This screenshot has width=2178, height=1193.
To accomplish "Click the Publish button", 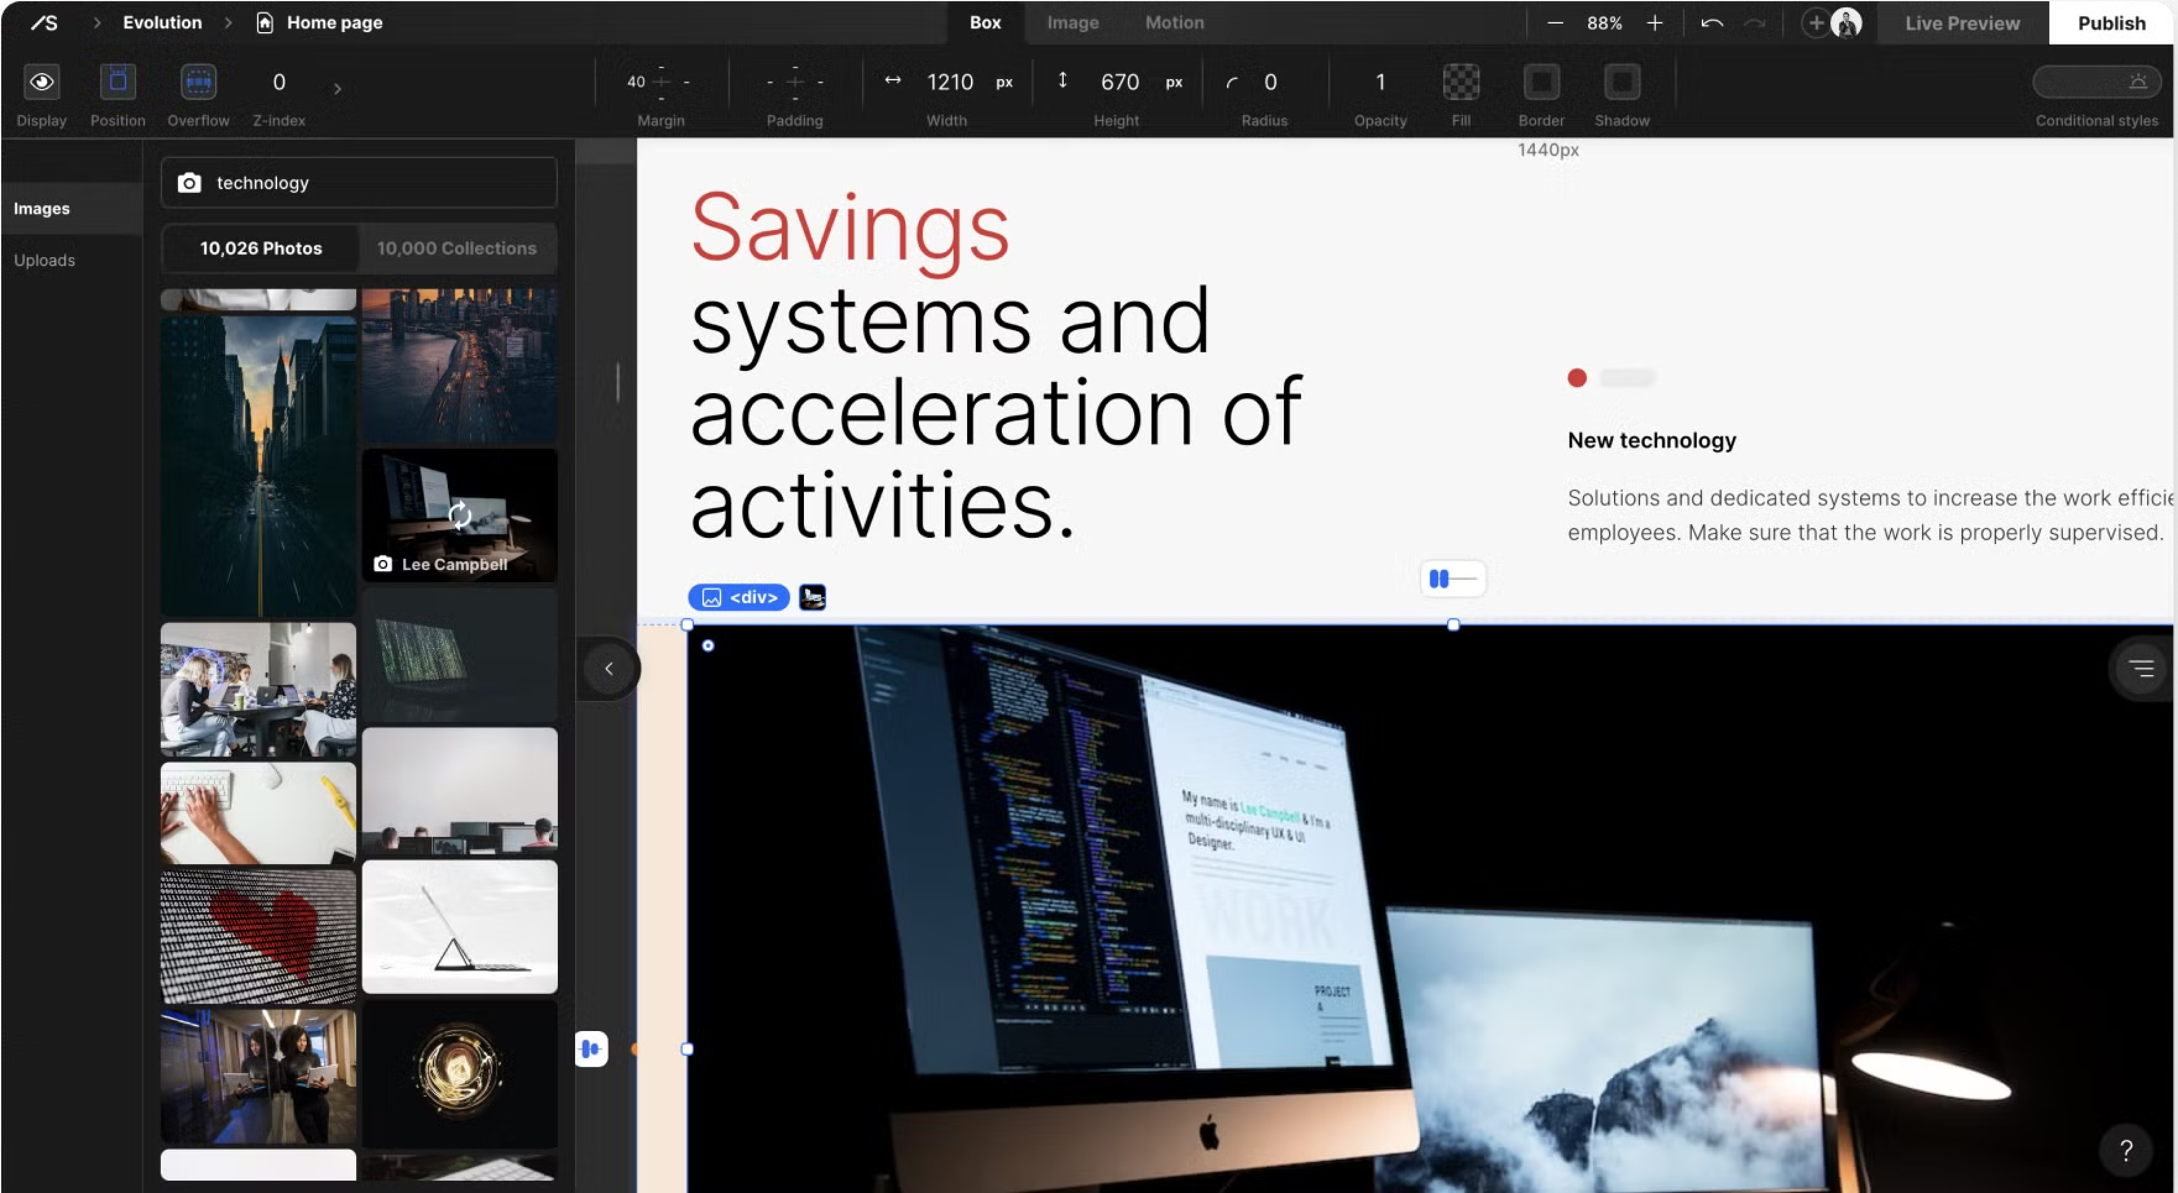I will (2111, 23).
